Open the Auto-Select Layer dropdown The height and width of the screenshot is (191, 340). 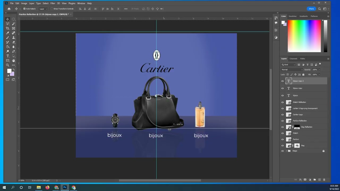pos(43,9)
